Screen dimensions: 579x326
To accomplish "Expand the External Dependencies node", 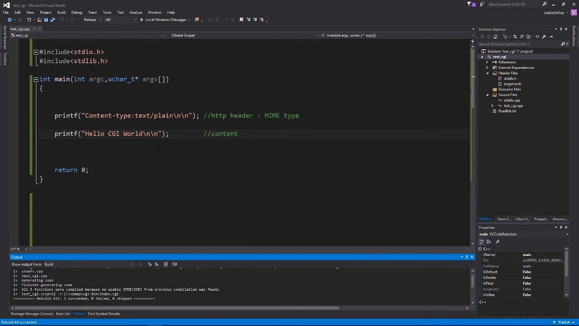I will (487, 68).
